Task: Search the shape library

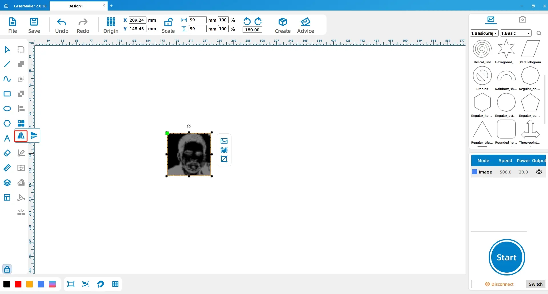Action: coord(539,33)
